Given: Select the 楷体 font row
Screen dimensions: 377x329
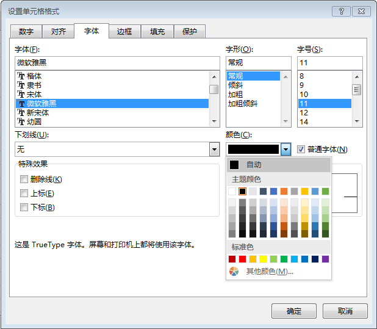Looking at the screenshot, I should 112,76.
